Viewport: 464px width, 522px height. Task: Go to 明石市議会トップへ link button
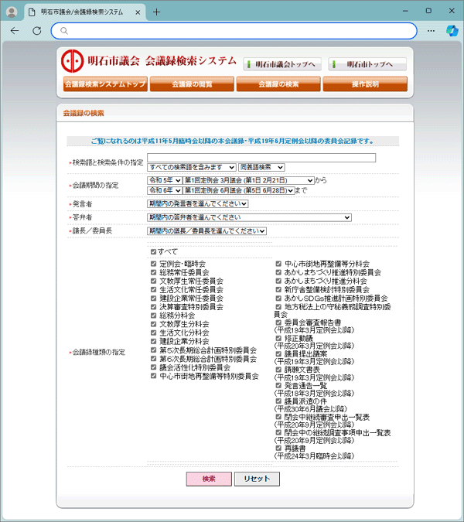tap(282, 64)
